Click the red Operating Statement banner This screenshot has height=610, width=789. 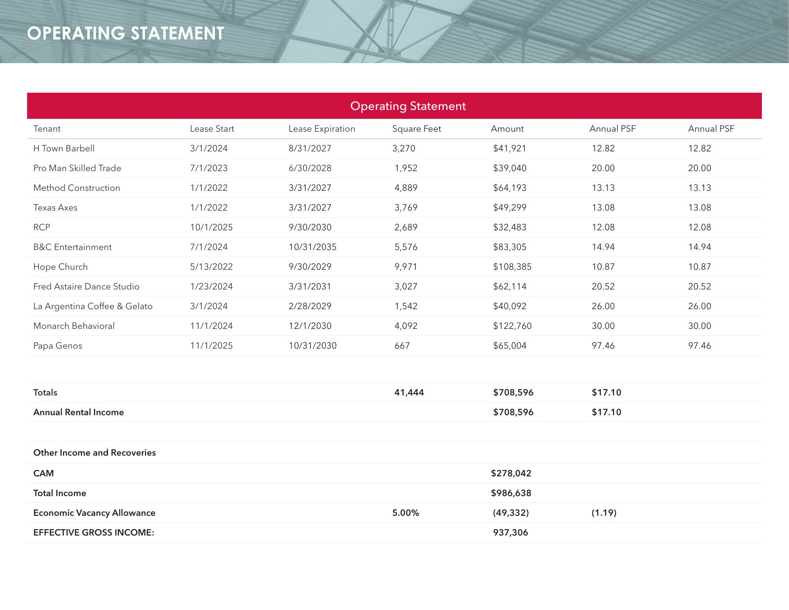click(x=394, y=106)
